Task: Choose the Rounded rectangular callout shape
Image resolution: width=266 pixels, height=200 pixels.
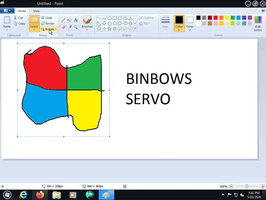Action: pos(120,29)
